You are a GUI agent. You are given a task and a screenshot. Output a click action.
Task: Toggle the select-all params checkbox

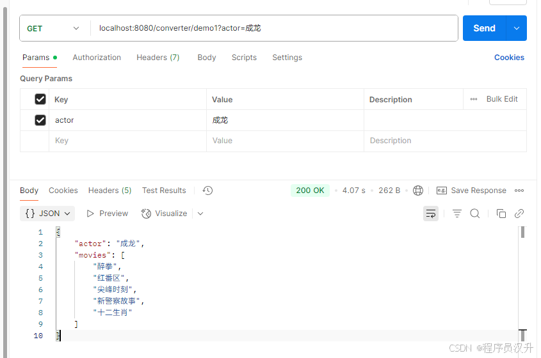tap(40, 99)
